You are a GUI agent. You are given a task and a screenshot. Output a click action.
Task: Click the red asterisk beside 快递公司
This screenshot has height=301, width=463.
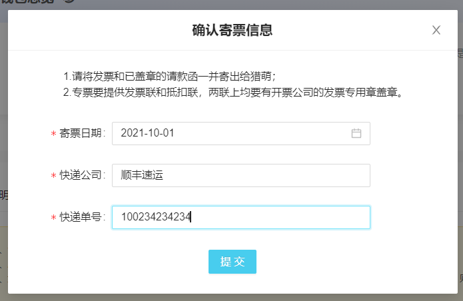(53, 176)
